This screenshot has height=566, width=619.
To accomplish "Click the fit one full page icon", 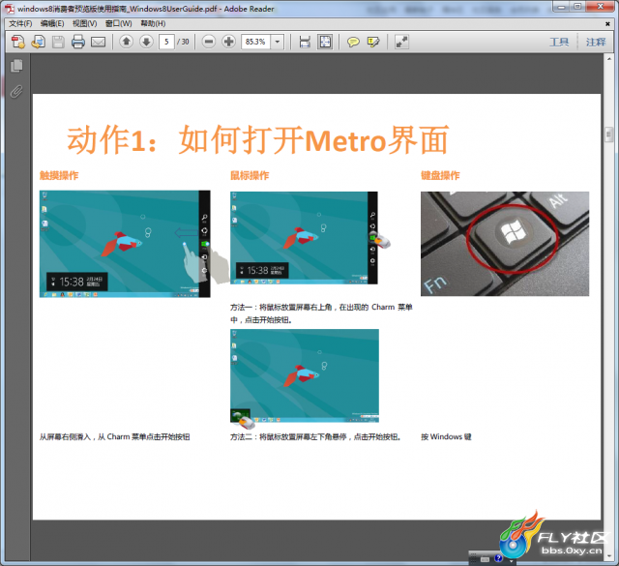I will point(325,42).
